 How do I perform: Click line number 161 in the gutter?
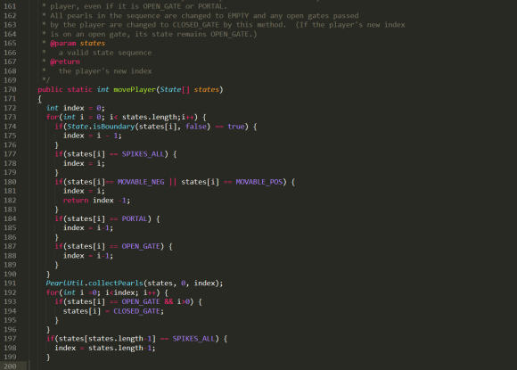(10, 6)
